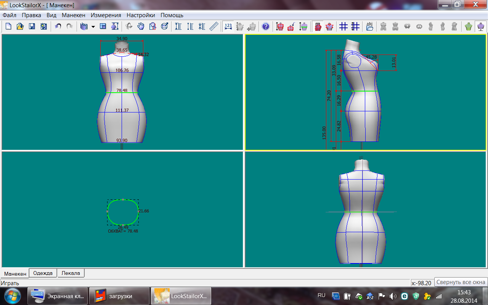Switch to the Лекала tab
This screenshot has height=305, width=488.
click(71, 273)
